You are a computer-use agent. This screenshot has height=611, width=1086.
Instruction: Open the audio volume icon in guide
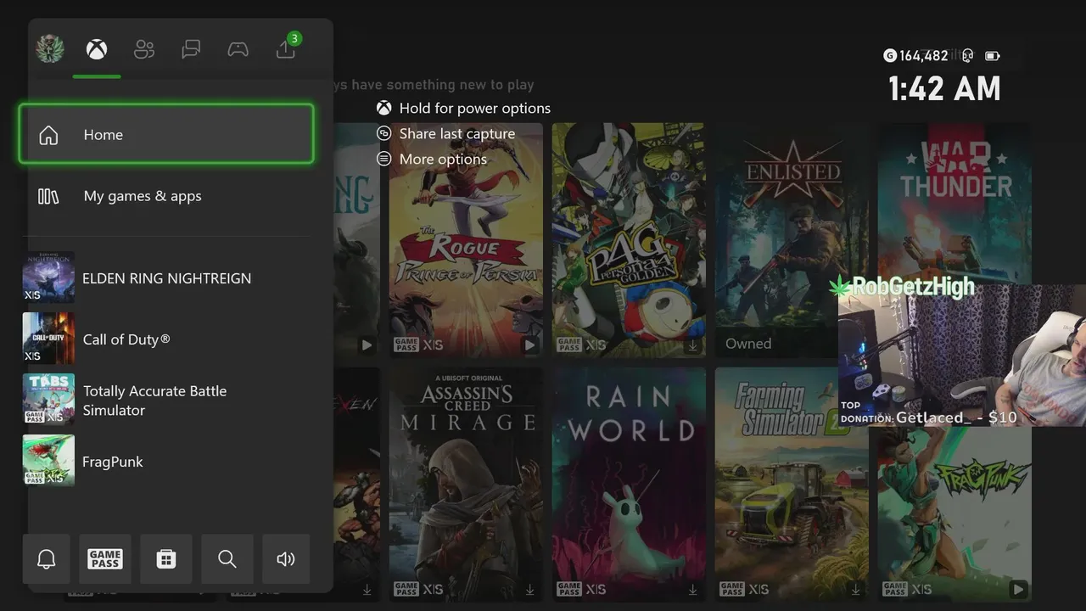pos(286,559)
